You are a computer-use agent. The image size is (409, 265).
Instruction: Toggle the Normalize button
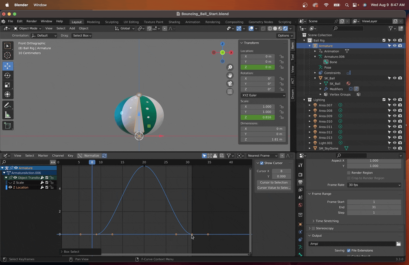(89, 156)
